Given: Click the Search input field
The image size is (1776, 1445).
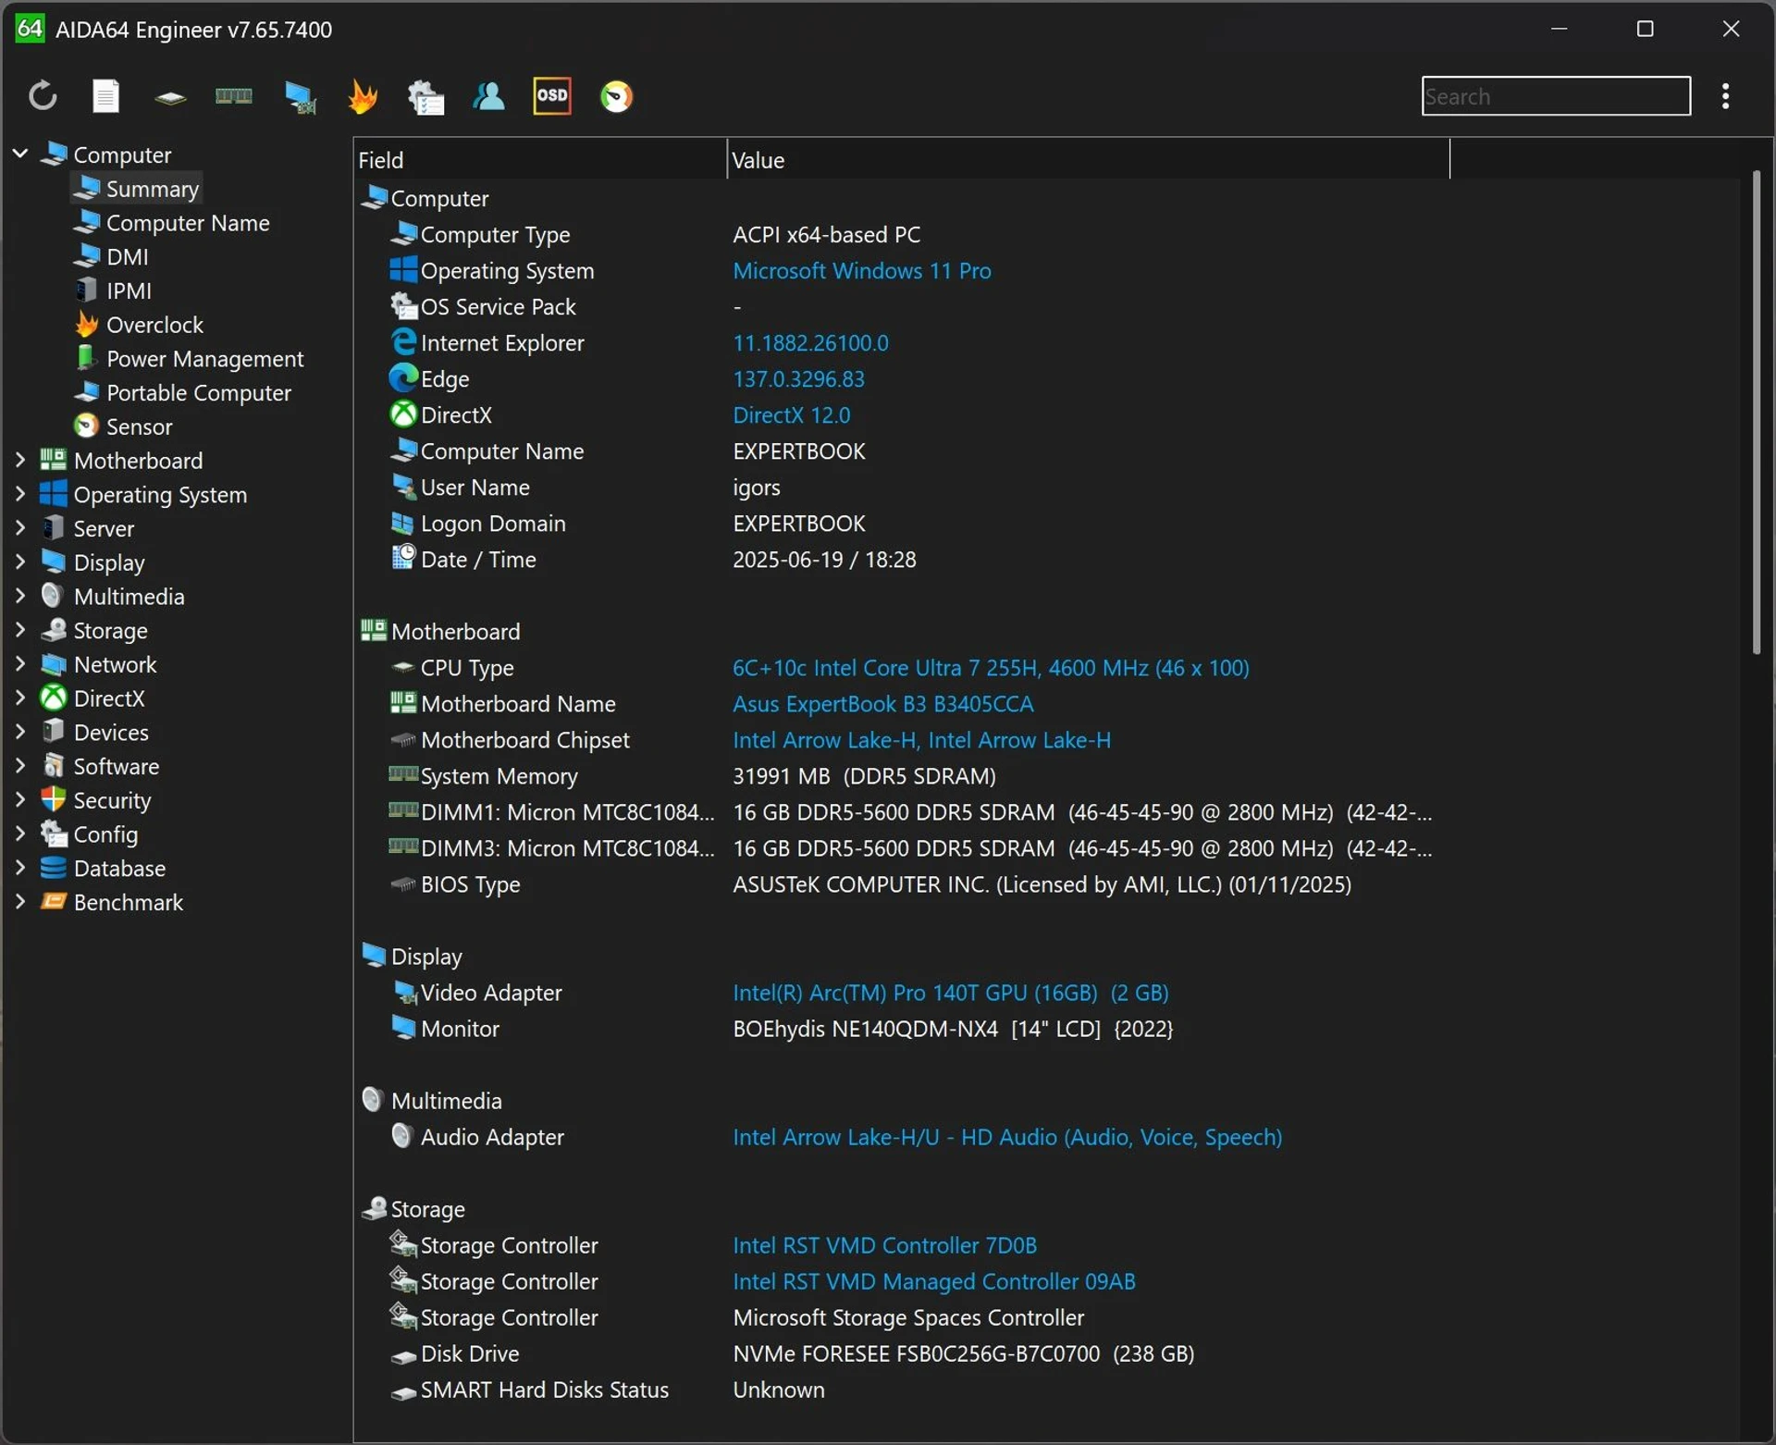Looking at the screenshot, I should tap(1556, 96).
